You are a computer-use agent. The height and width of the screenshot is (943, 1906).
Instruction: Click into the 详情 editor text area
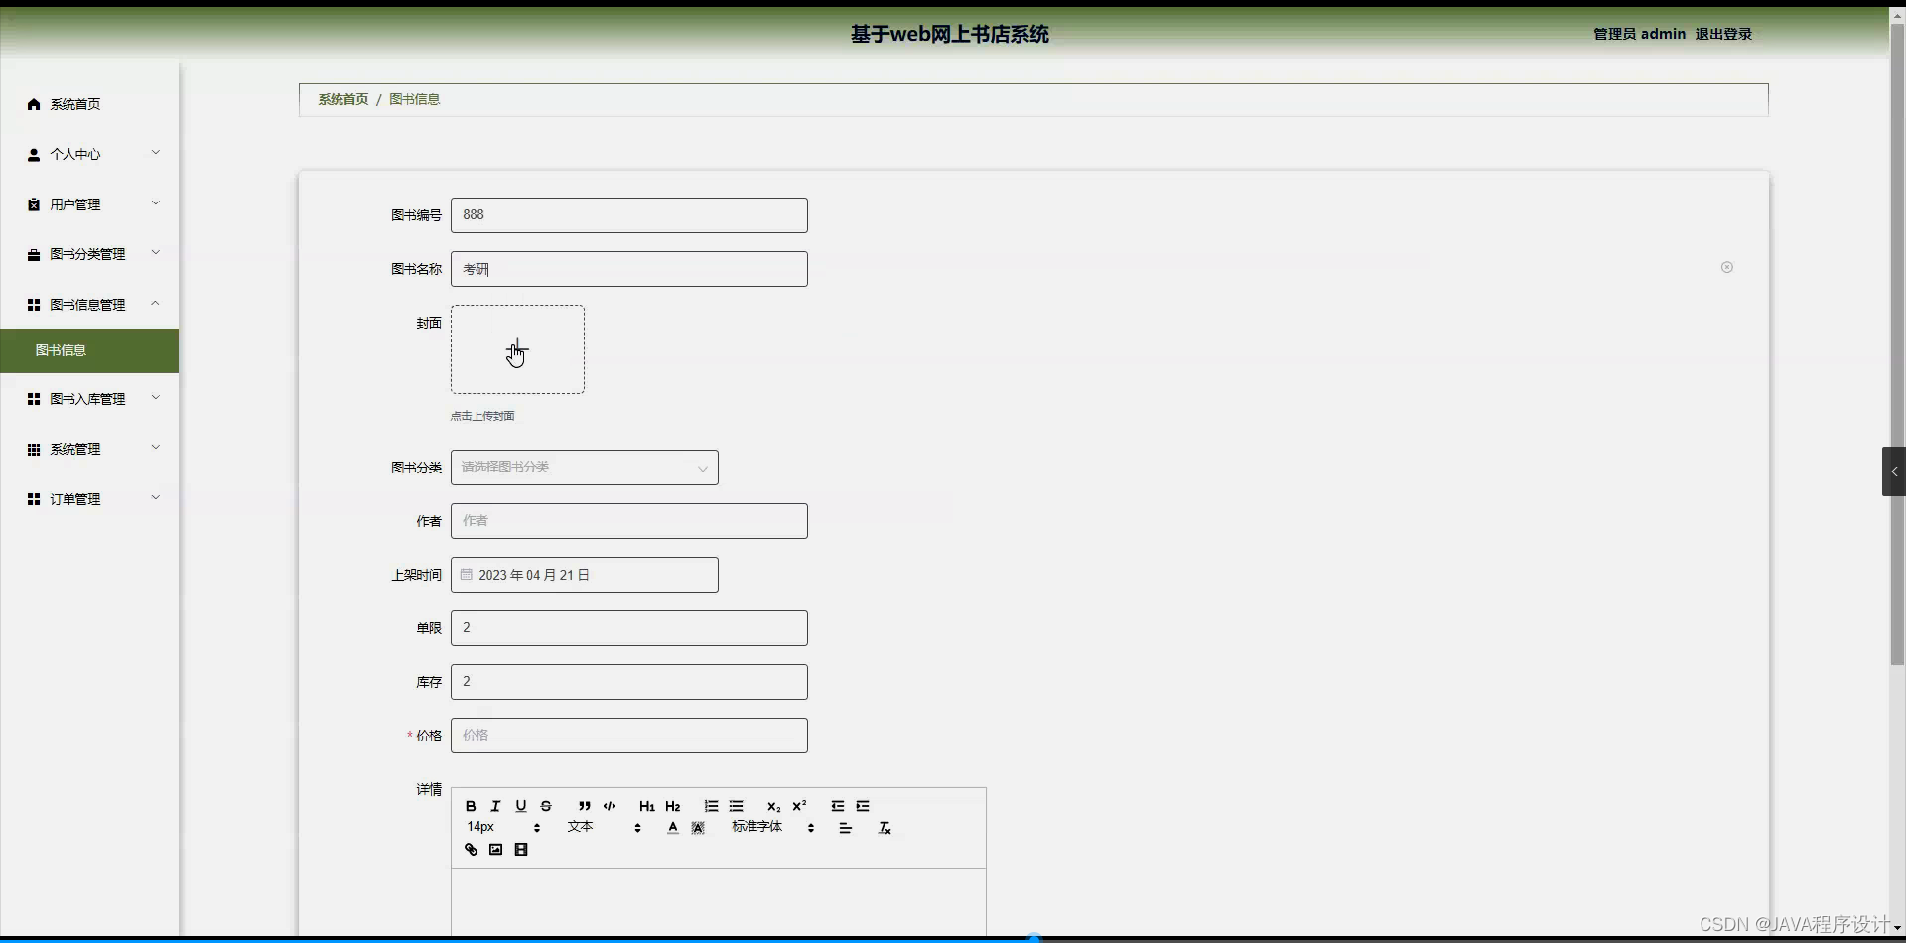719,901
